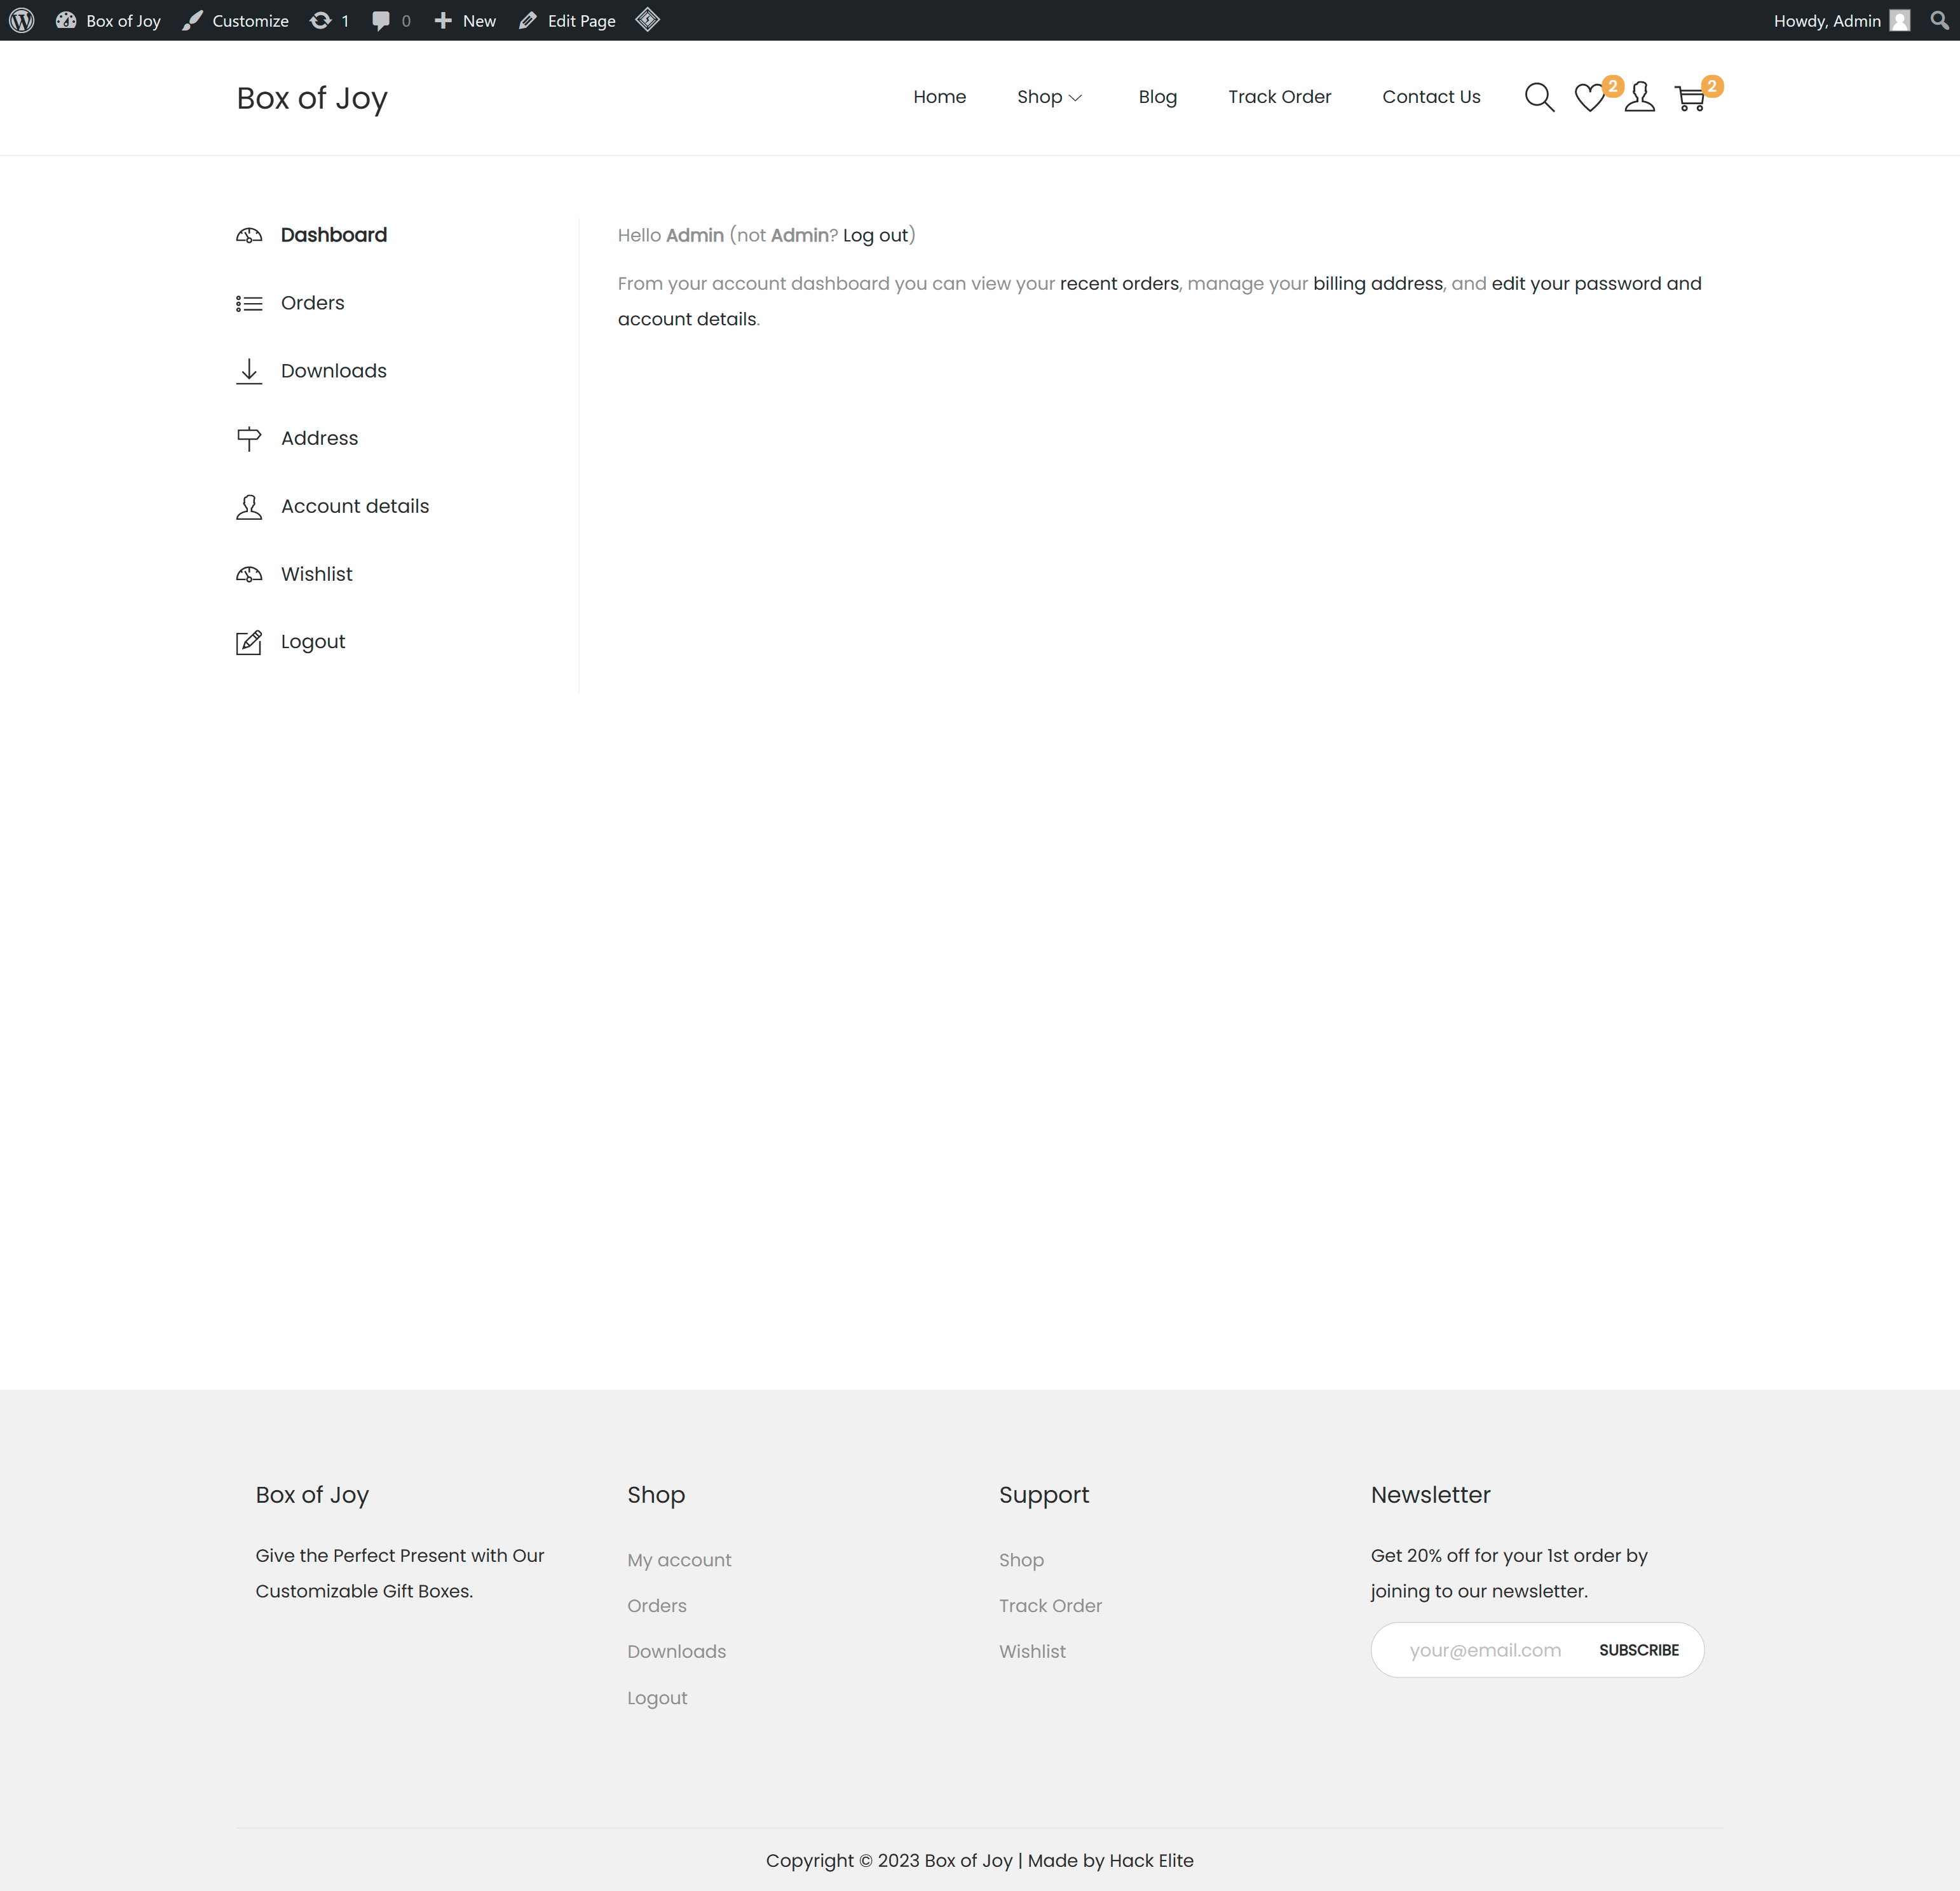Open the account person icon in header

pyautogui.click(x=1640, y=97)
